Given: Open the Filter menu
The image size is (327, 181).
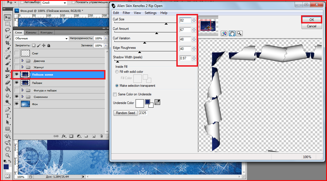Looking at the screenshot, I should click(126, 13).
